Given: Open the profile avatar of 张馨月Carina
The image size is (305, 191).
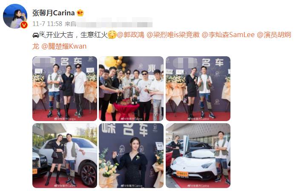Looking at the screenshot, I should [x=15, y=16].
